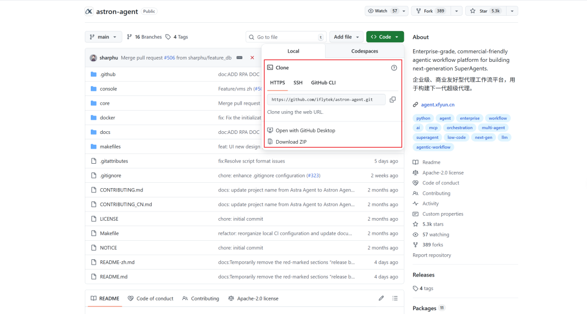Fork the repository

[x=431, y=11]
